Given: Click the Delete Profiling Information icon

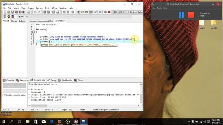Looking at the screenshot, I should click(x=109, y=12).
